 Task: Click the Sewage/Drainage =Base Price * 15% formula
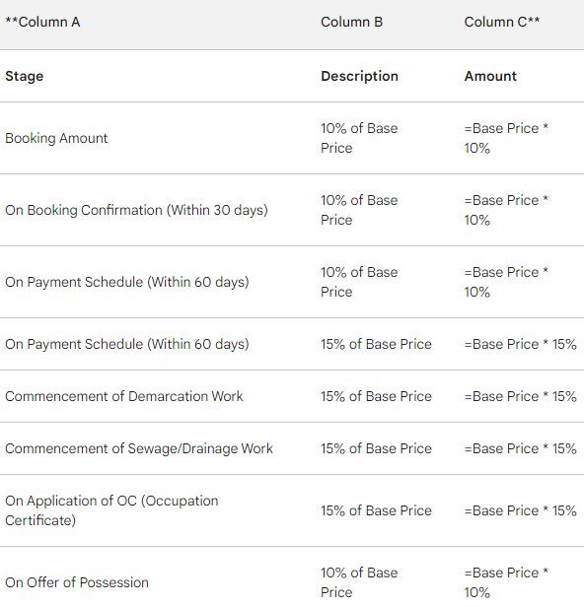pyautogui.click(x=521, y=448)
